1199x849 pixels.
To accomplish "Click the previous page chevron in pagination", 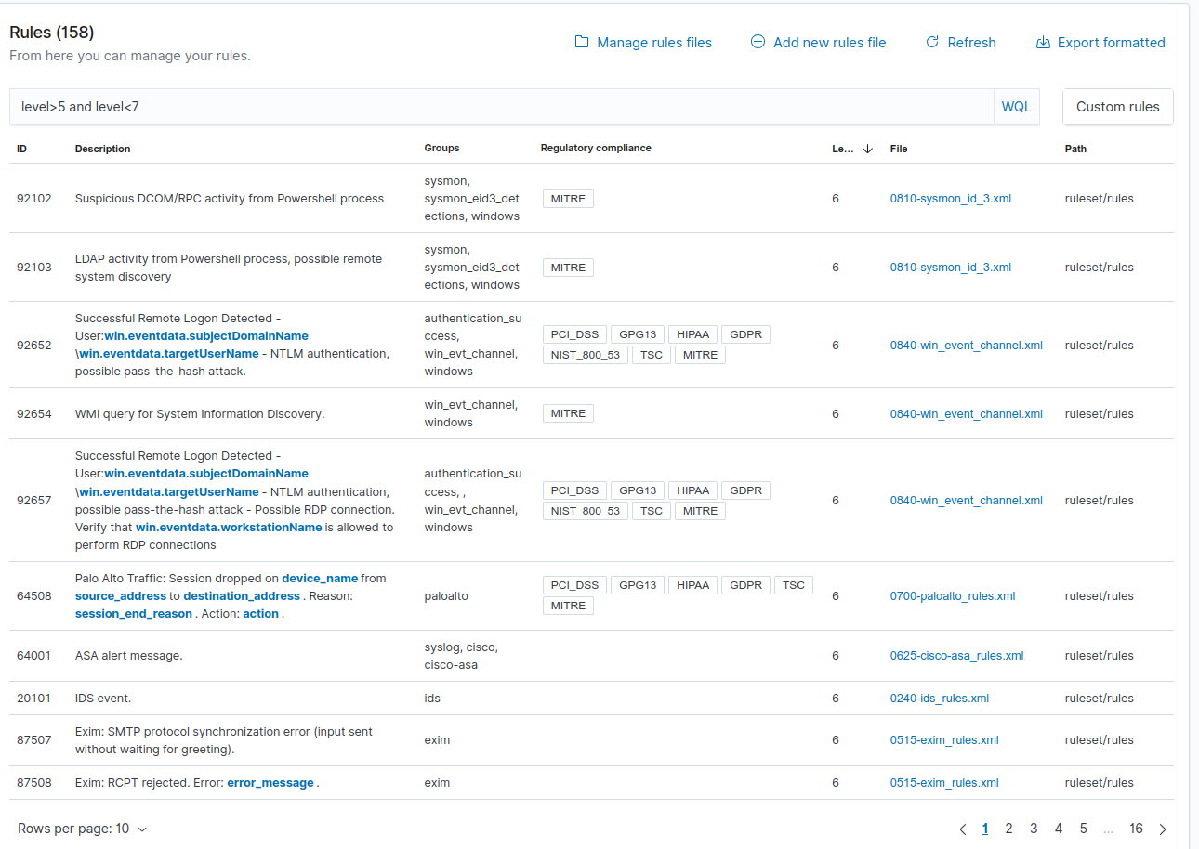I will click(x=963, y=829).
